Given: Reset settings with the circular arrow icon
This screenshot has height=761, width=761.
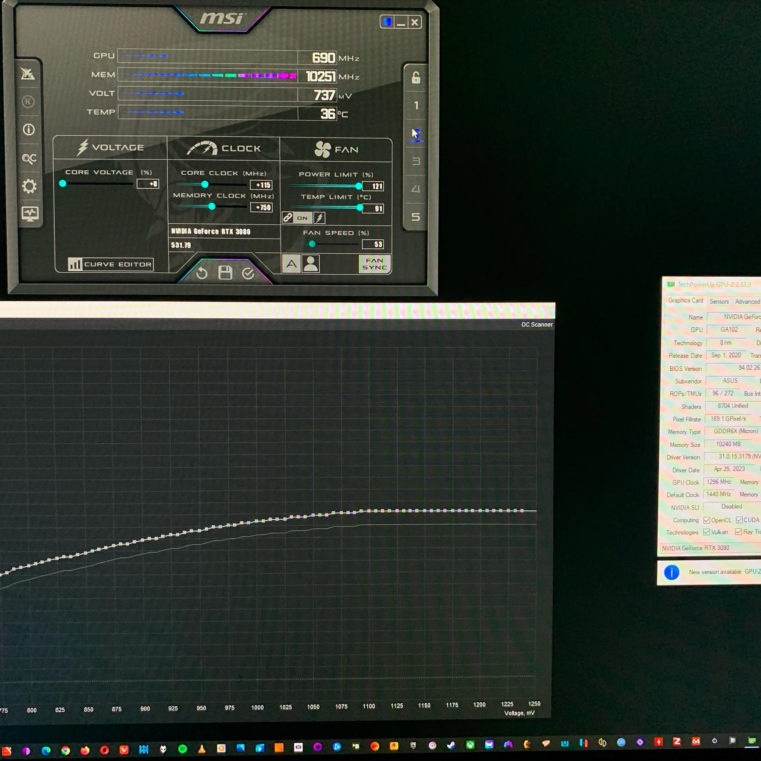Looking at the screenshot, I should click(x=202, y=273).
